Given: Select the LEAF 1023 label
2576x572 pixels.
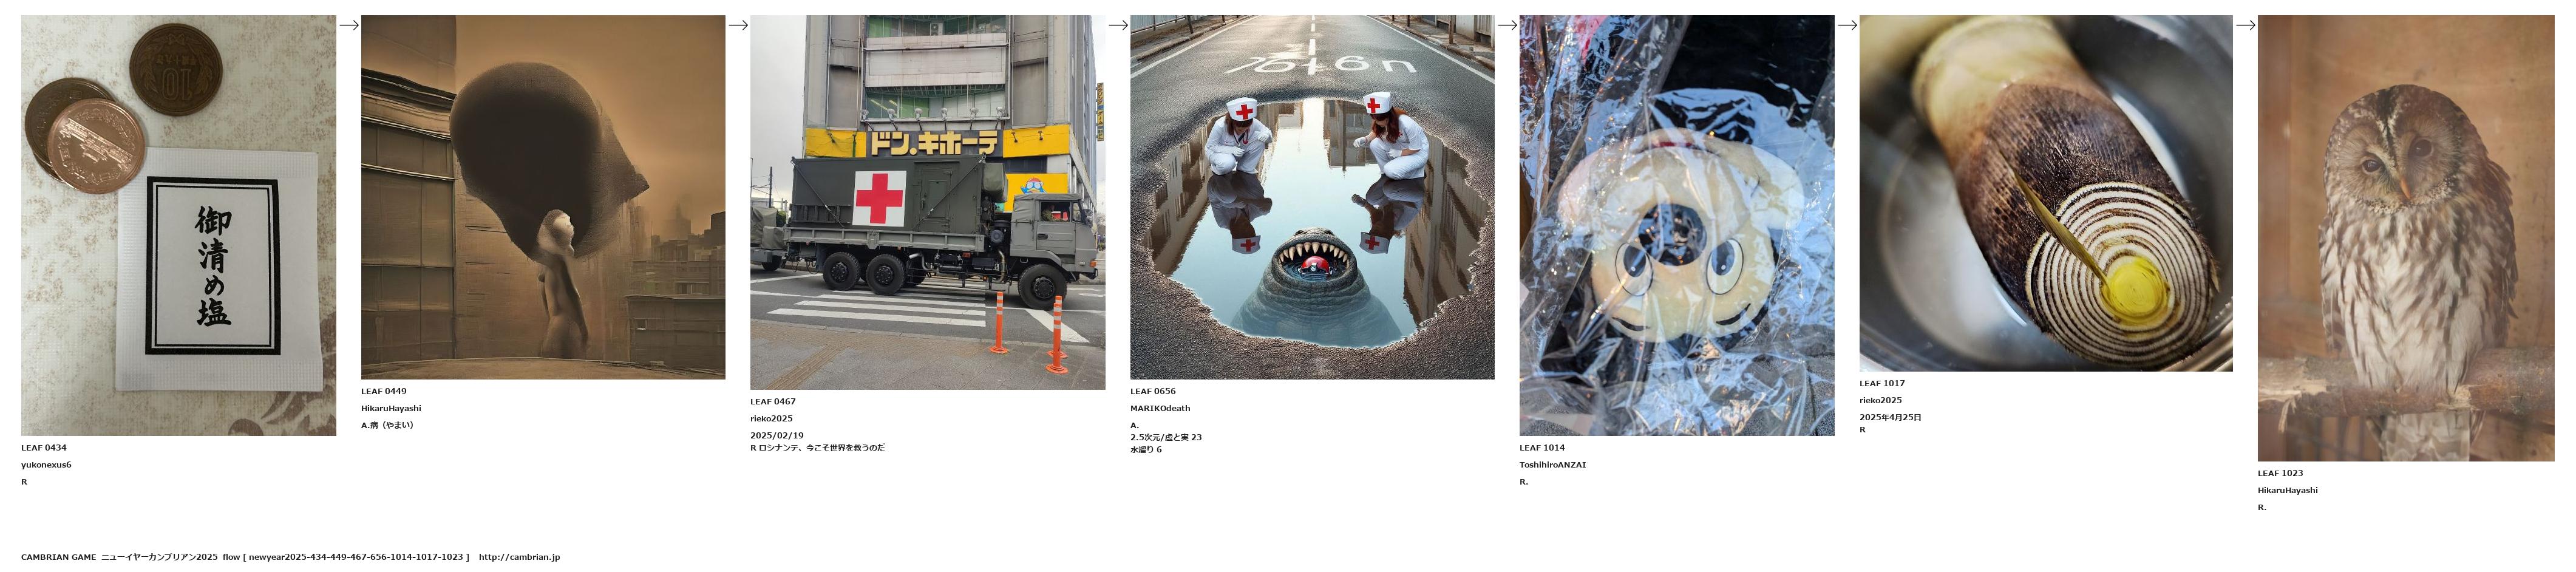Looking at the screenshot, I should click(2280, 473).
